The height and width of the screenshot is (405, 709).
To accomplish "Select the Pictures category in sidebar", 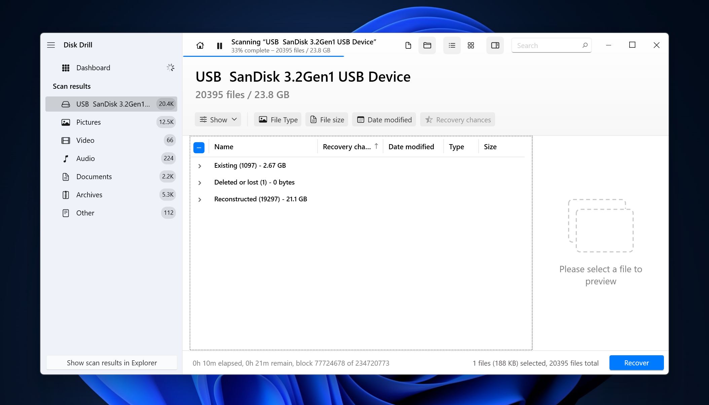I will pos(89,122).
